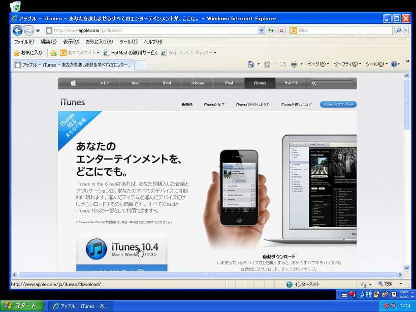Click the printer icon
The image size is (416, 312).
coord(294,64)
